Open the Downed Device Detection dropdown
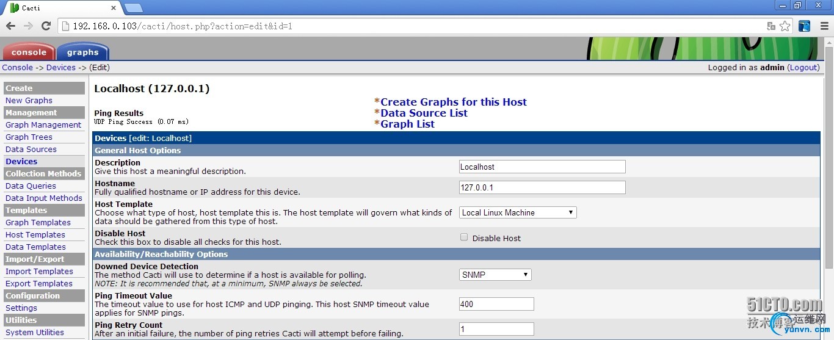Screen dimensions: 834x340 495,275
